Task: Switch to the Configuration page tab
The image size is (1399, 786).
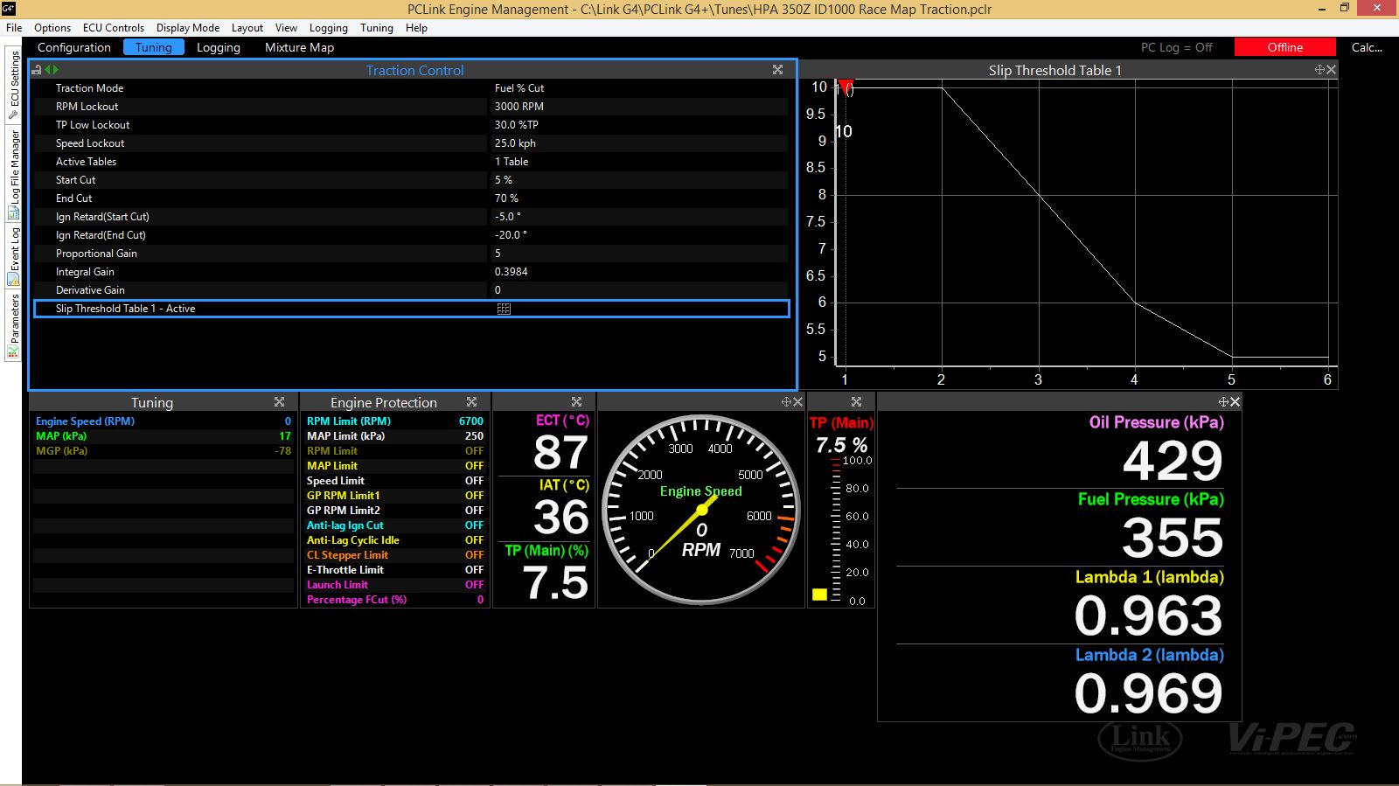Action: [74, 47]
